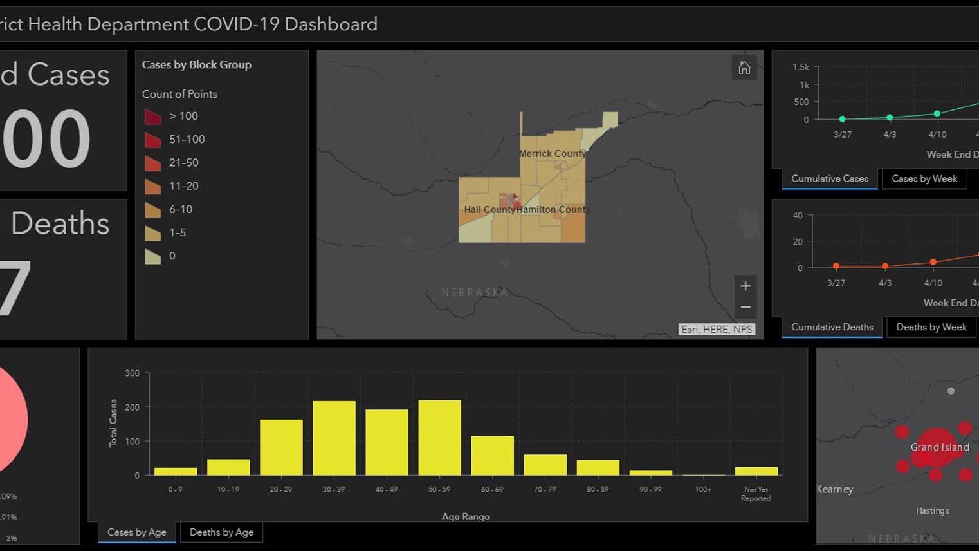Image resolution: width=979 pixels, height=551 pixels.
Task: Click the > 100 legend swatch
Action: pyautogui.click(x=152, y=117)
